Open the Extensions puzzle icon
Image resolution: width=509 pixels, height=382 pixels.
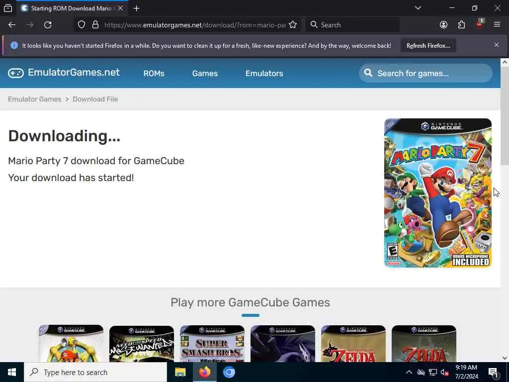point(461,25)
